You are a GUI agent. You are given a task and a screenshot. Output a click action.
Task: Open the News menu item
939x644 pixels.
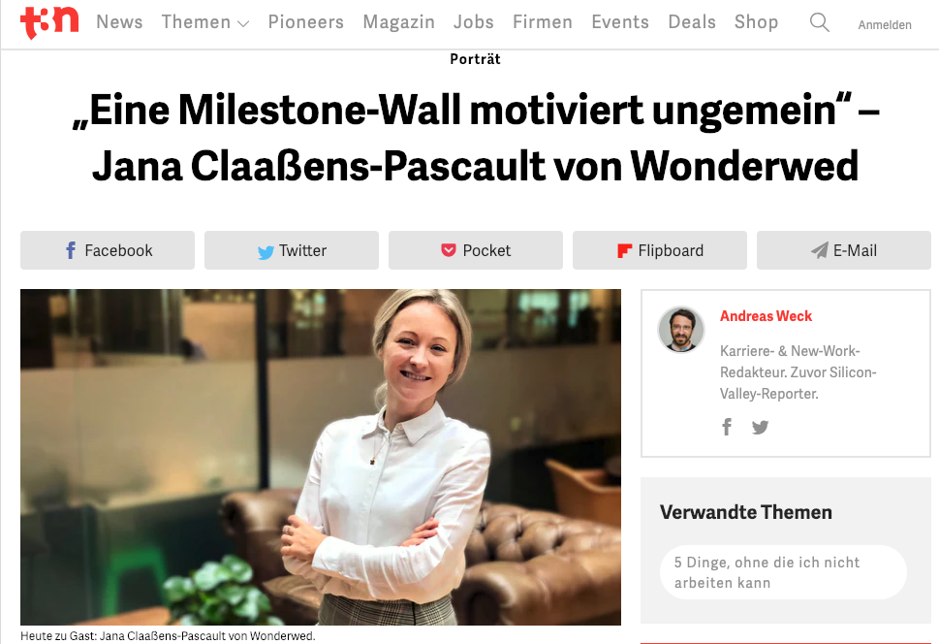(119, 22)
